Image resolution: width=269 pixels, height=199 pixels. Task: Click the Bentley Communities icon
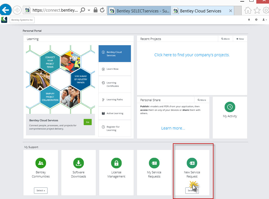coord(41,163)
